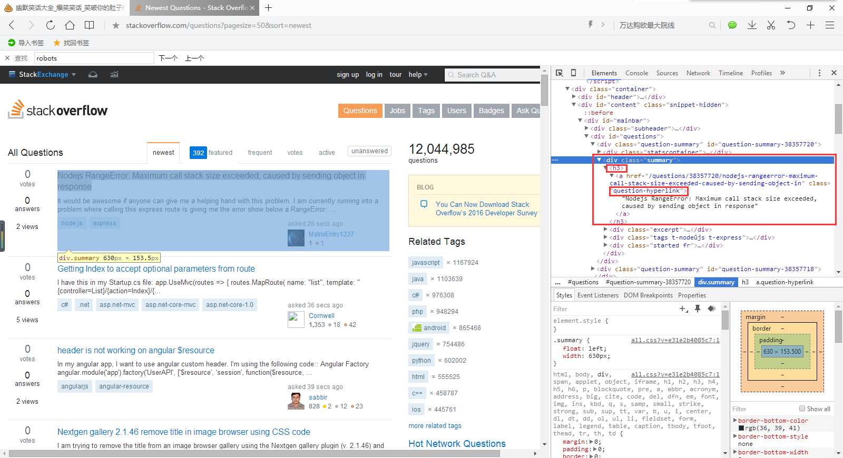The height and width of the screenshot is (458, 843).
Task: Click the animations diamond icon in Styles
Action: (711, 308)
